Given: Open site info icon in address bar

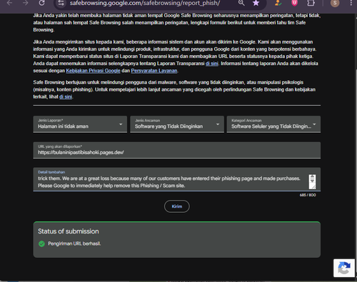Looking at the screenshot, I should pos(61,3).
